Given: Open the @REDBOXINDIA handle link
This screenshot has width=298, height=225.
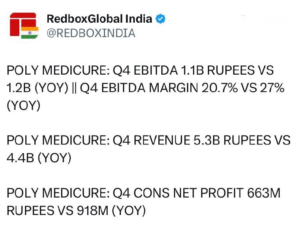Looking at the screenshot, I should 91,33.
